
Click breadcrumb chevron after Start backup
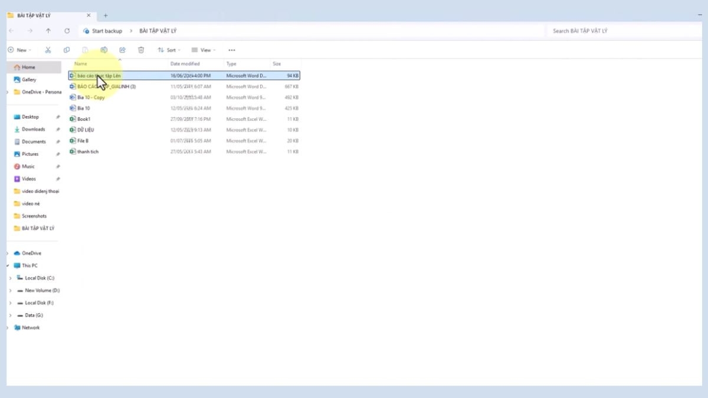coord(130,31)
